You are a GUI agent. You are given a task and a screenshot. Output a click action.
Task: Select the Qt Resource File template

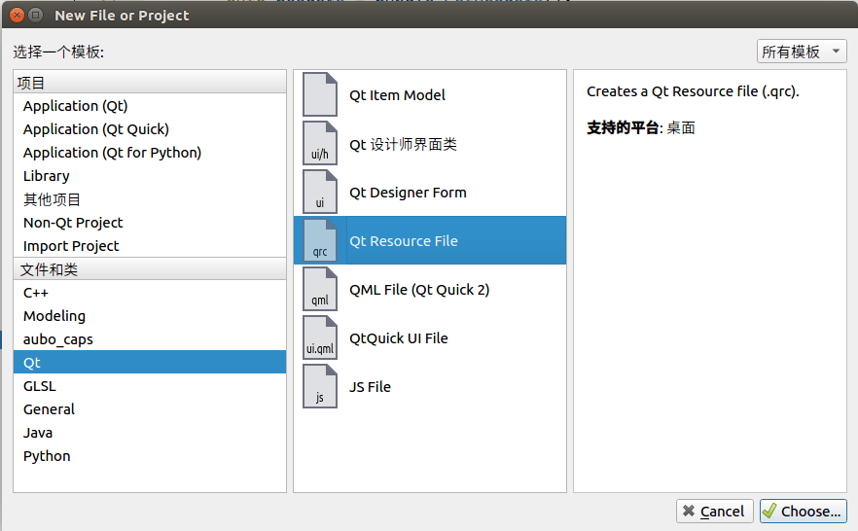tap(430, 240)
